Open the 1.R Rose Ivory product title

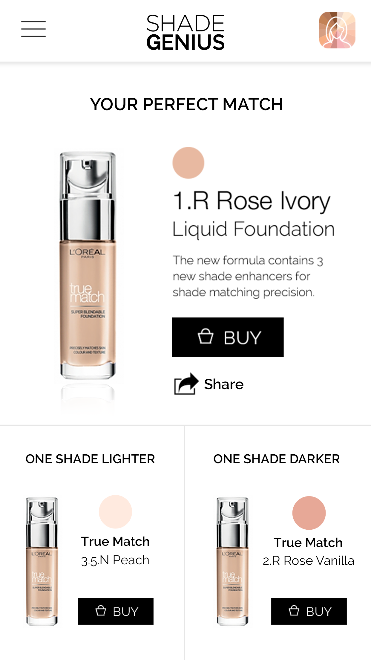252,201
